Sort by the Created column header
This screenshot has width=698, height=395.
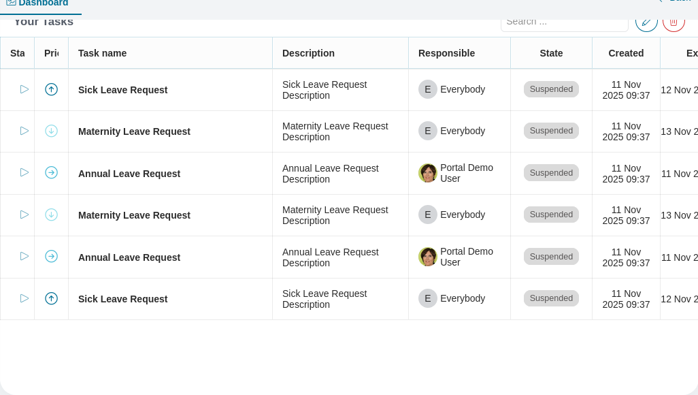coord(625,52)
